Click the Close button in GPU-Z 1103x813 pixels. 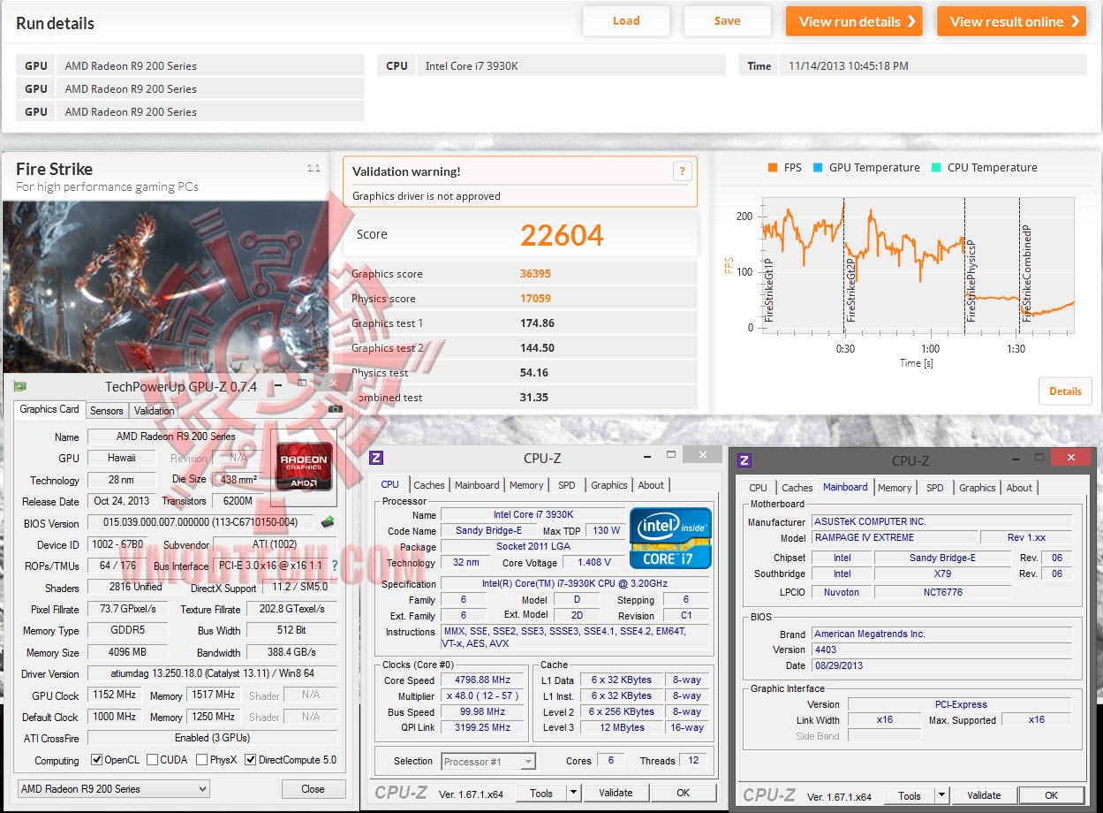(313, 789)
